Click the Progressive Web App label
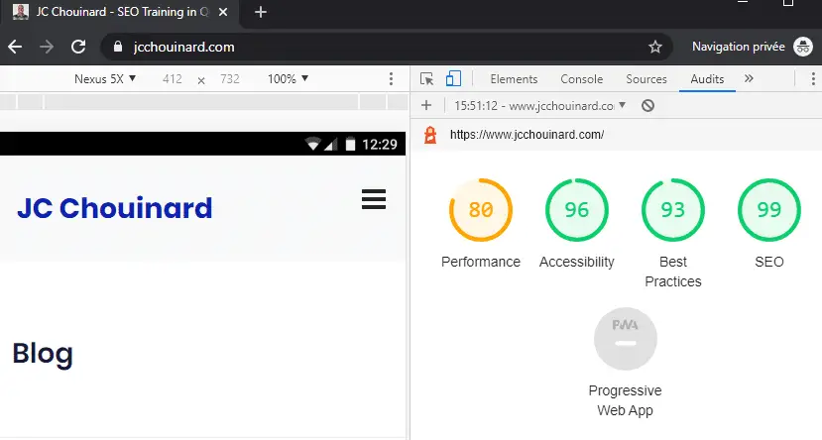The width and height of the screenshot is (822, 440). click(x=625, y=400)
